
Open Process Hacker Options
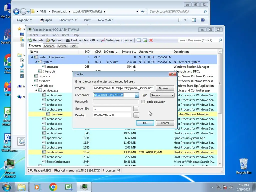point(53,40)
